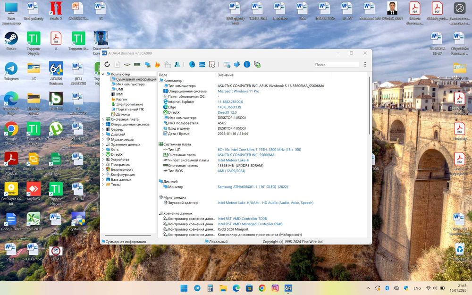
Task: Click the blank page Report icon in toolbar
Action: click(x=117, y=64)
